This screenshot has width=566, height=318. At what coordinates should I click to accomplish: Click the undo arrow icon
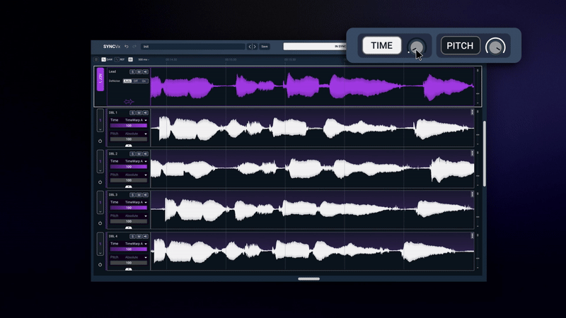coord(127,47)
